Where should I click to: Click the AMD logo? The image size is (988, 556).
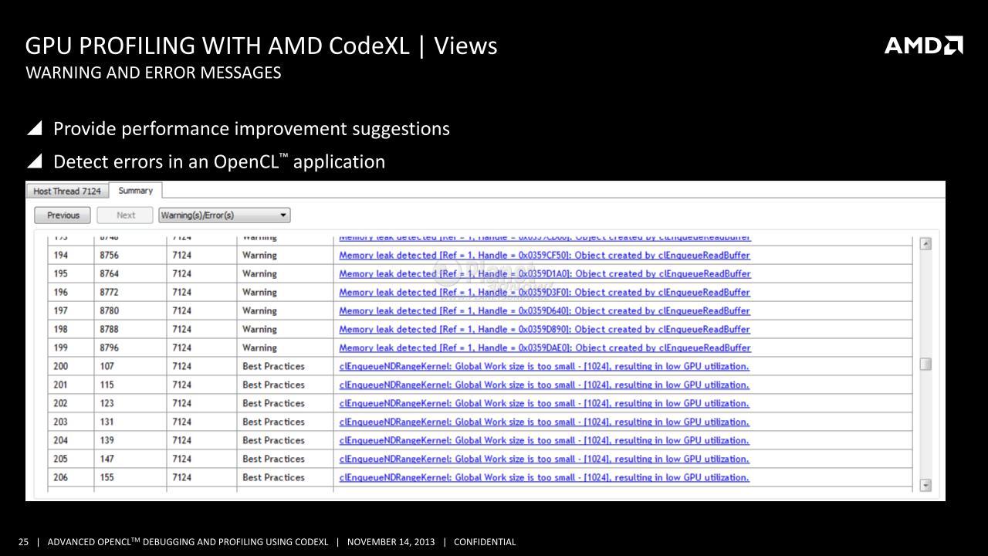tap(923, 46)
